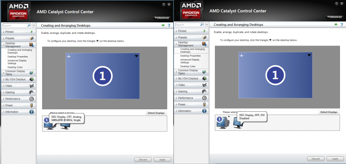Click identify icon on desktop 1, left window
346x164 pixels.
click(x=69, y=56)
